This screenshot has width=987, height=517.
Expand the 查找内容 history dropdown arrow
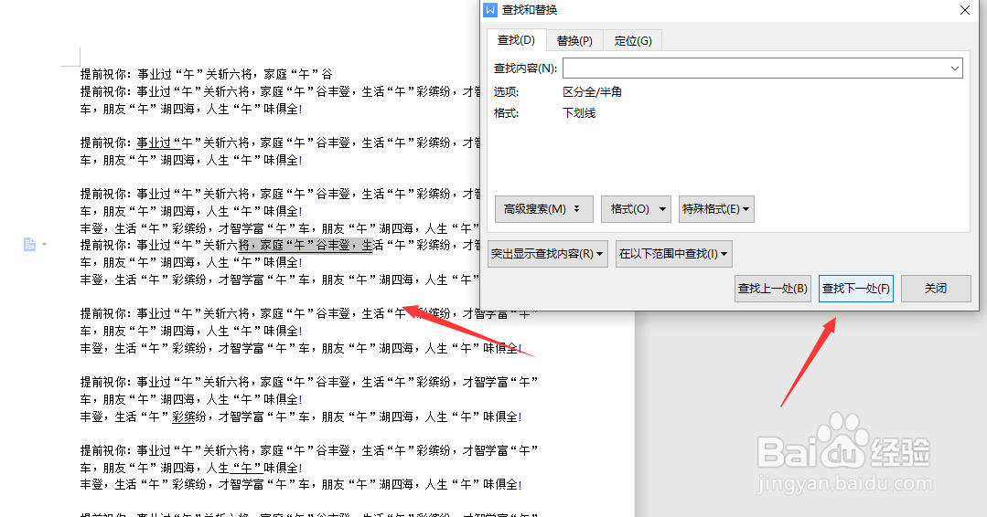pyautogui.click(x=955, y=68)
